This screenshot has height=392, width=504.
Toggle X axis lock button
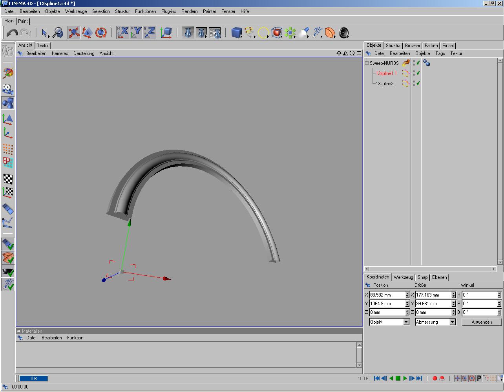click(x=123, y=33)
